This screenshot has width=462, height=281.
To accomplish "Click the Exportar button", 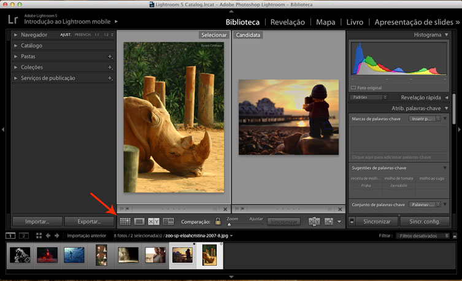I will click(88, 221).
